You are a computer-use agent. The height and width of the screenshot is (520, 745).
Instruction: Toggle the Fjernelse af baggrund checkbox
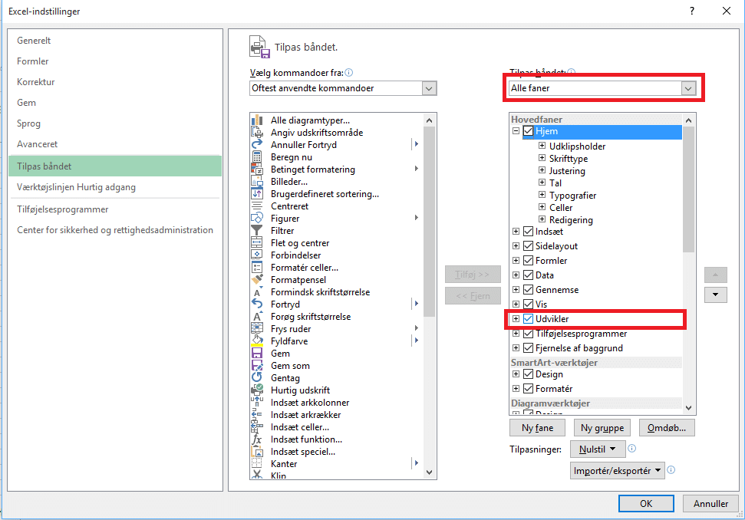point(527,347)
